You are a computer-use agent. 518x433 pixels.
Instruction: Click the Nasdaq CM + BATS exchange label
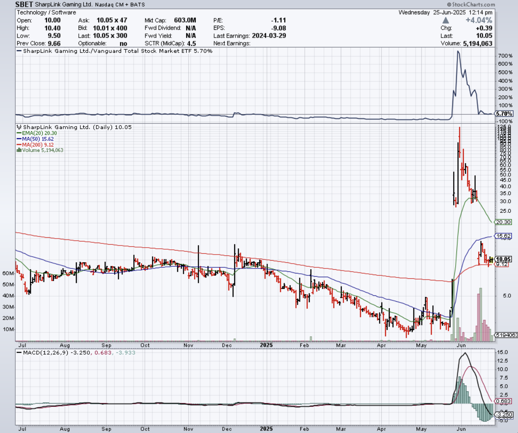pyautogui.click(x=120, y=5)
